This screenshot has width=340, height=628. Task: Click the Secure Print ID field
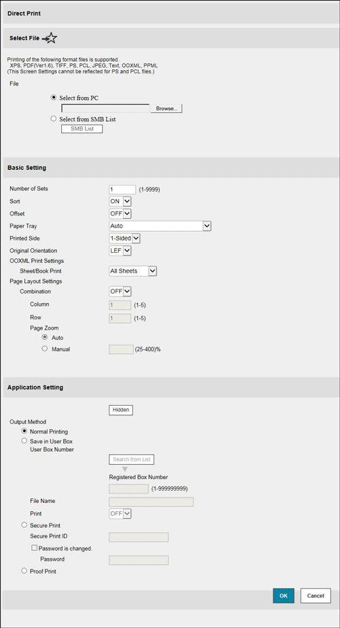[139, 537]
